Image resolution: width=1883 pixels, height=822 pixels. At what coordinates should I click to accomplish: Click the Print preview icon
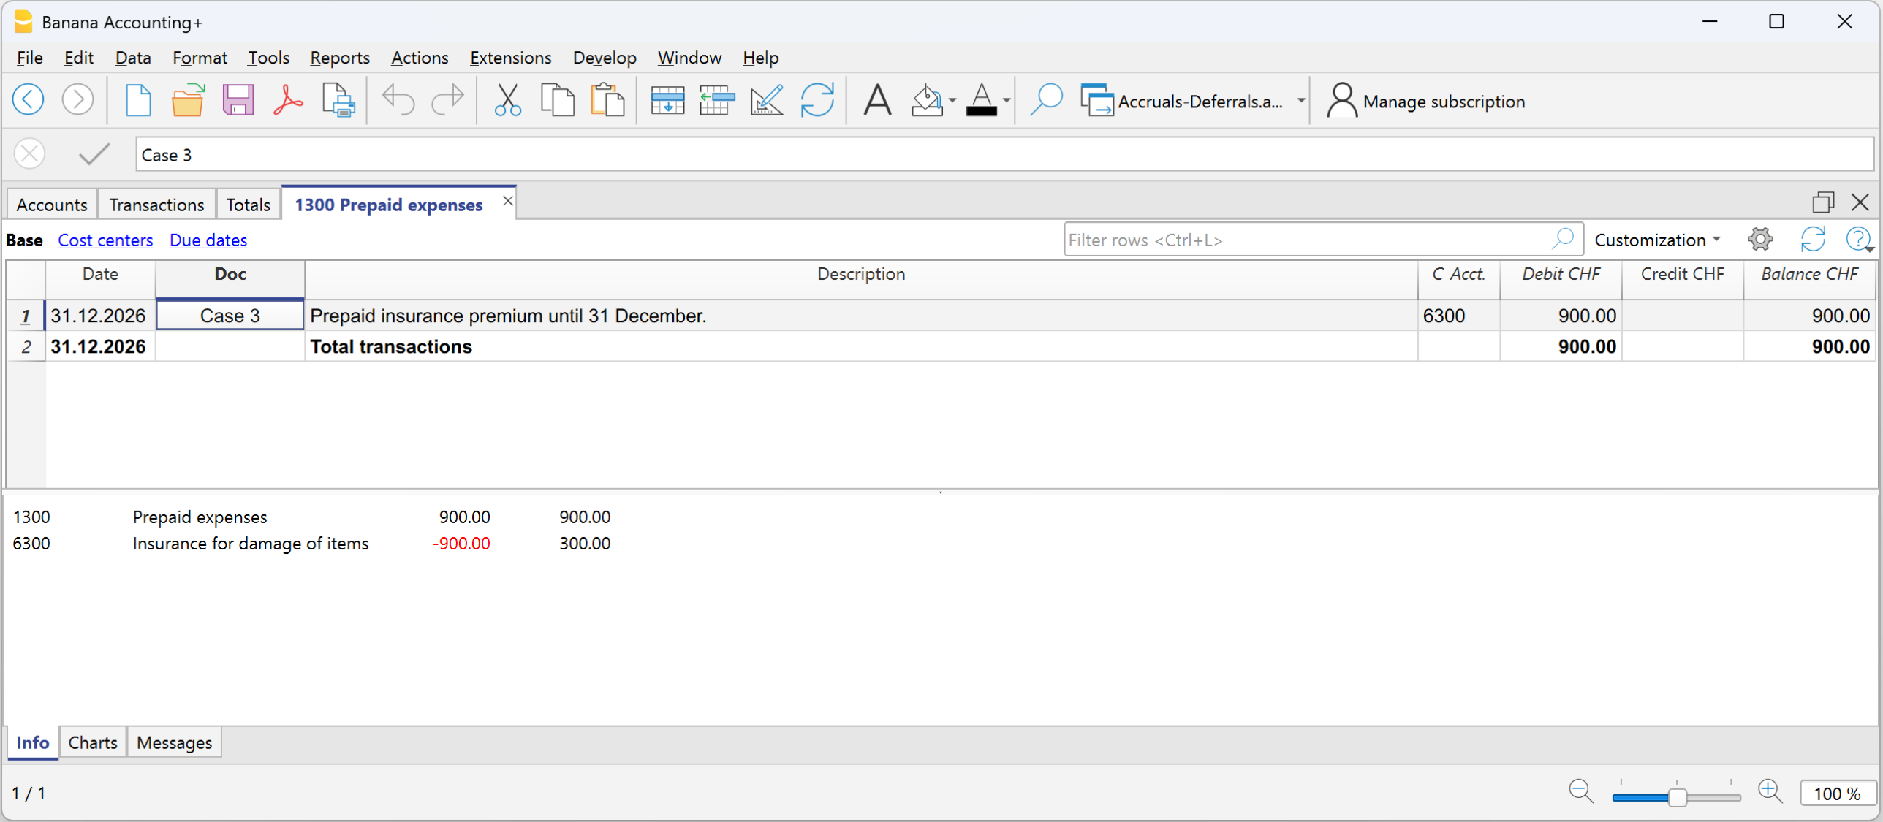point(338,100)
